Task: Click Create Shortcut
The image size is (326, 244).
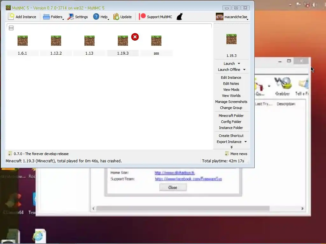Action: 231,135
